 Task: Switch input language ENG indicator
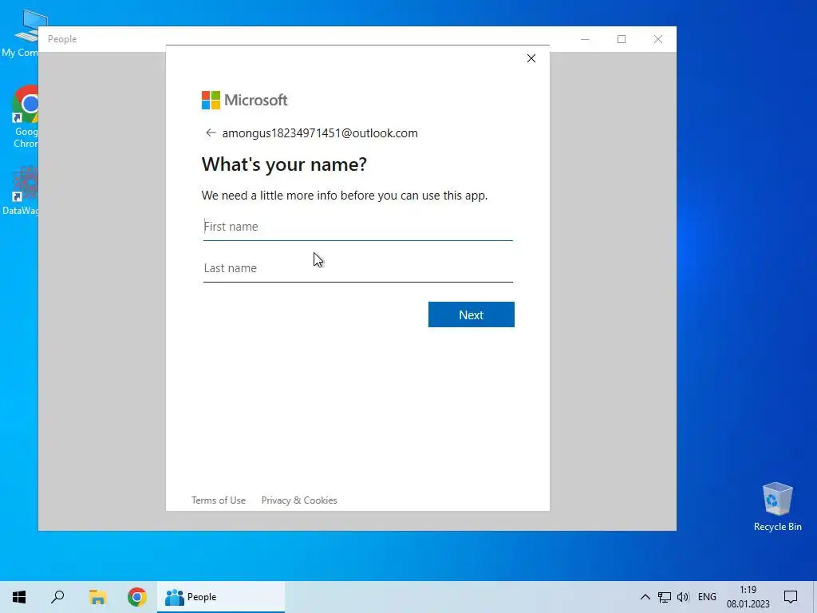point(707,597)
